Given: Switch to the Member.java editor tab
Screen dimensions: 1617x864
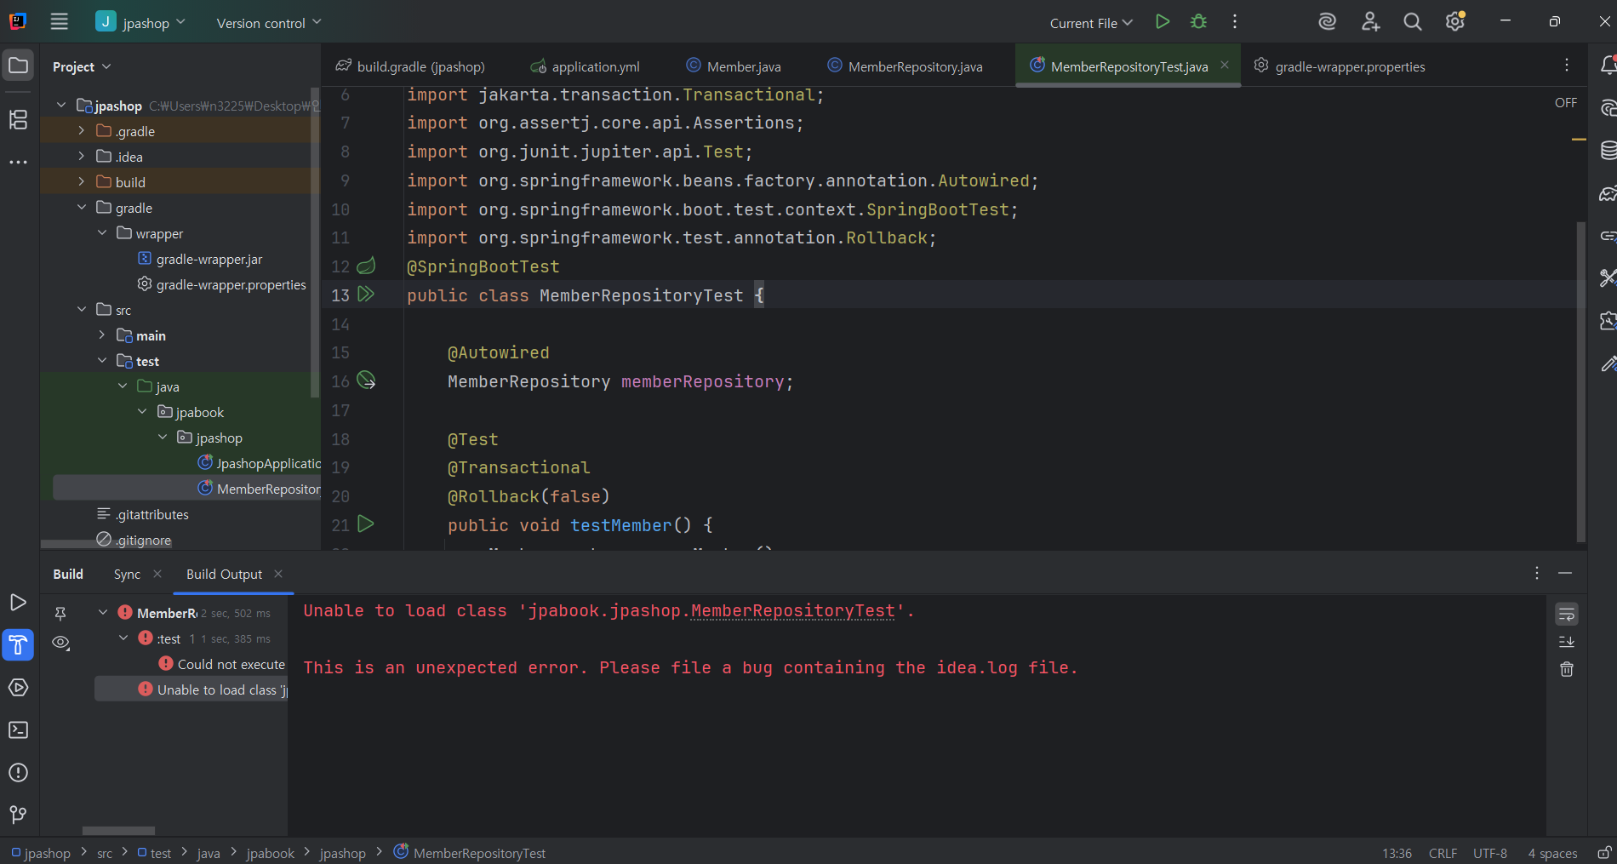Looking at the screenshot, I should tap(743, 66).
